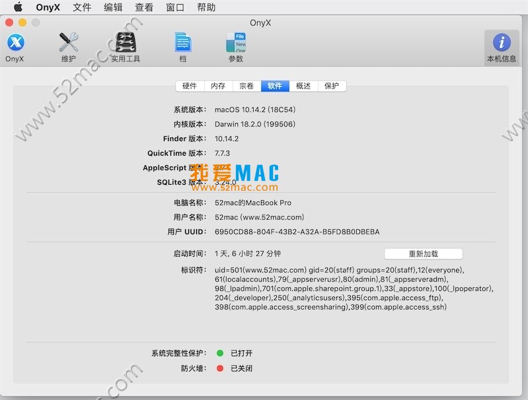528x400 pixels.
Task: Open the 查看 menu
Action: [x=144, y=7]
